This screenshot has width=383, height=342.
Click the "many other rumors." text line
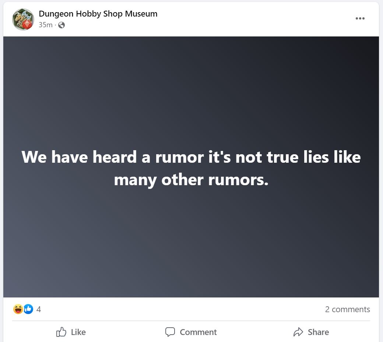point(191,180)
